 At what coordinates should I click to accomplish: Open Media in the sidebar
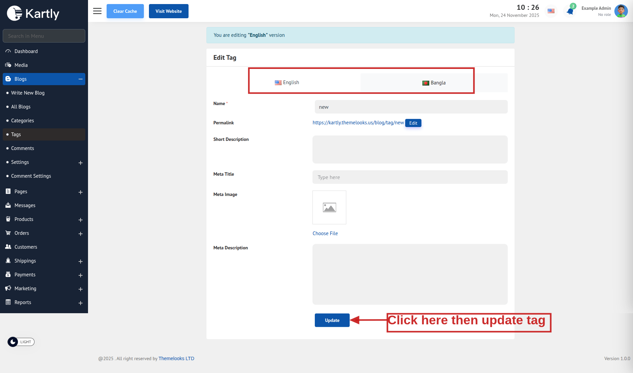pos(21,65)
